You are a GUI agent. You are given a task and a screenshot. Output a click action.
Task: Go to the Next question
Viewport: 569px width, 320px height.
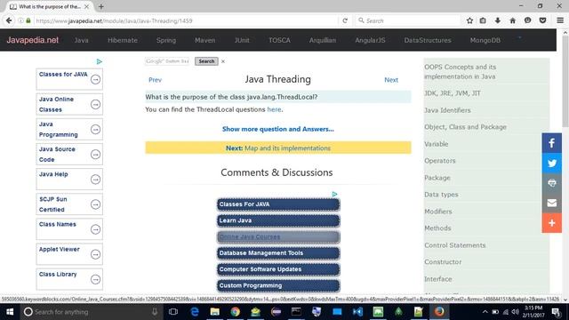coord(391,80)
